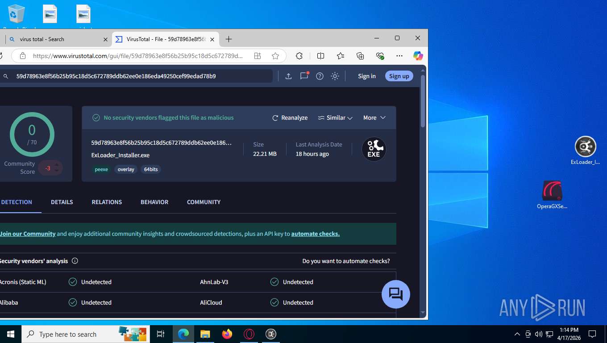The height and width of the screenshot is (343, 607).
Task: Open the Recycle Bin desktop icon
Action: [17, 15]
